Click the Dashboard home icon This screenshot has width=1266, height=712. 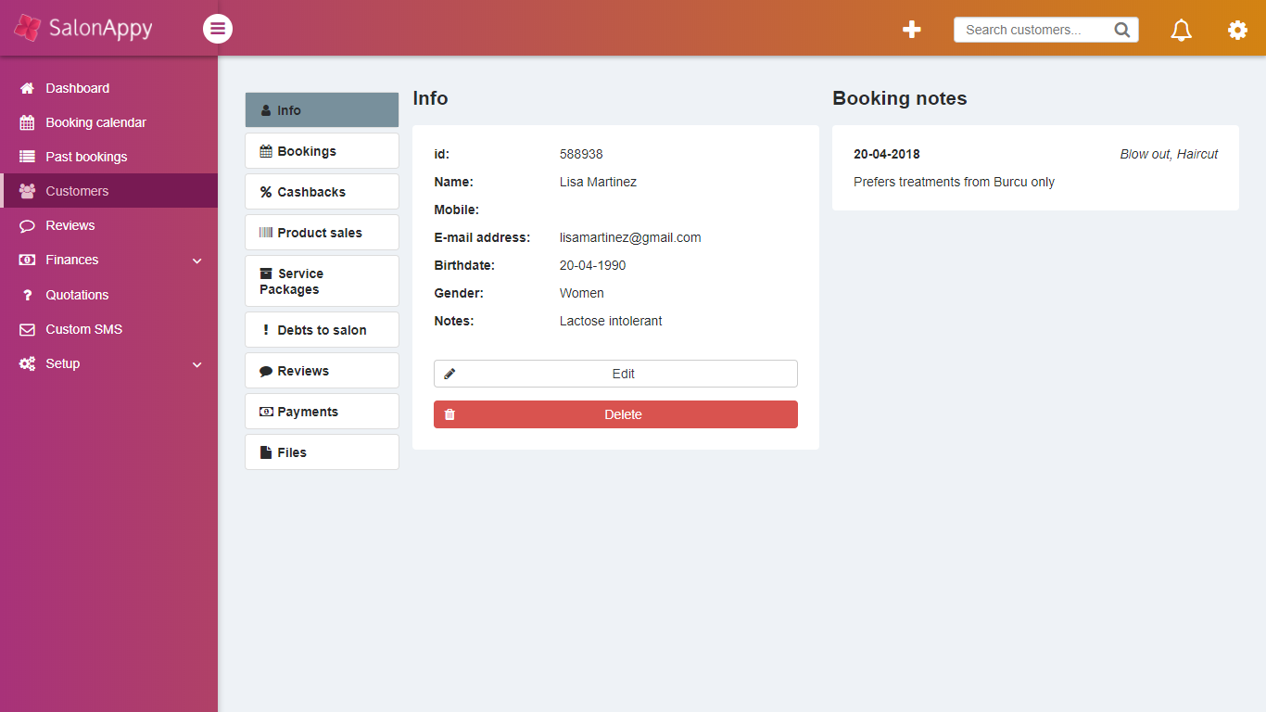tap(27, 88)
